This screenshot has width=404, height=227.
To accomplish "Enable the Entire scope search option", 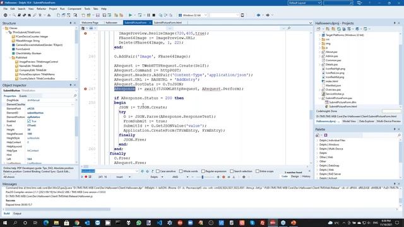I will (258, 171).
